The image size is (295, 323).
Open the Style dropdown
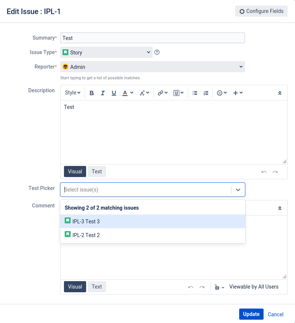pyautogui.click(x=72, y=93)
